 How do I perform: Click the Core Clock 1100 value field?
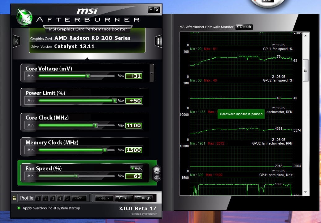pos(134,125)
